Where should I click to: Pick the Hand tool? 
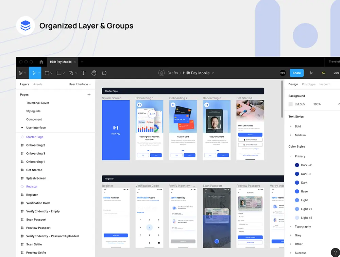click(x=94, y=73)
